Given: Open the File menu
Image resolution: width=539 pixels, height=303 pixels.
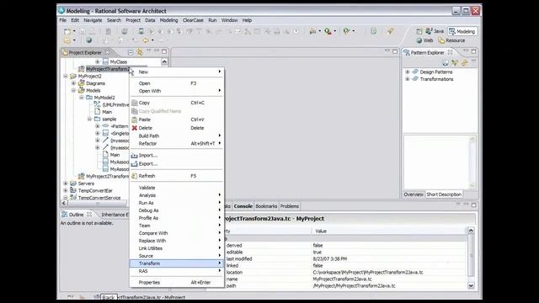Looking at the screenshot, I should tap(63, 20).
